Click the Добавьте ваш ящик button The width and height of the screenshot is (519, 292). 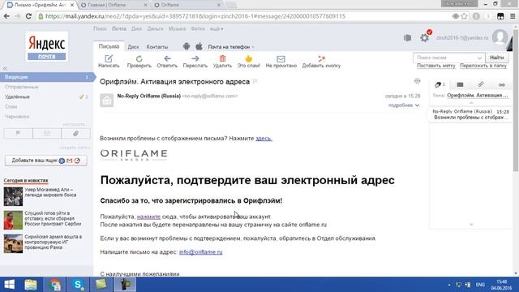(x=46, y=161)
